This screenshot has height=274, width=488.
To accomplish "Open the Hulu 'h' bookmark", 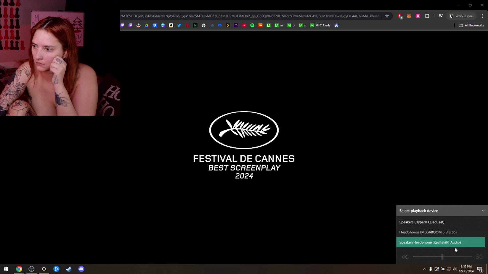I will pos(195,25).
